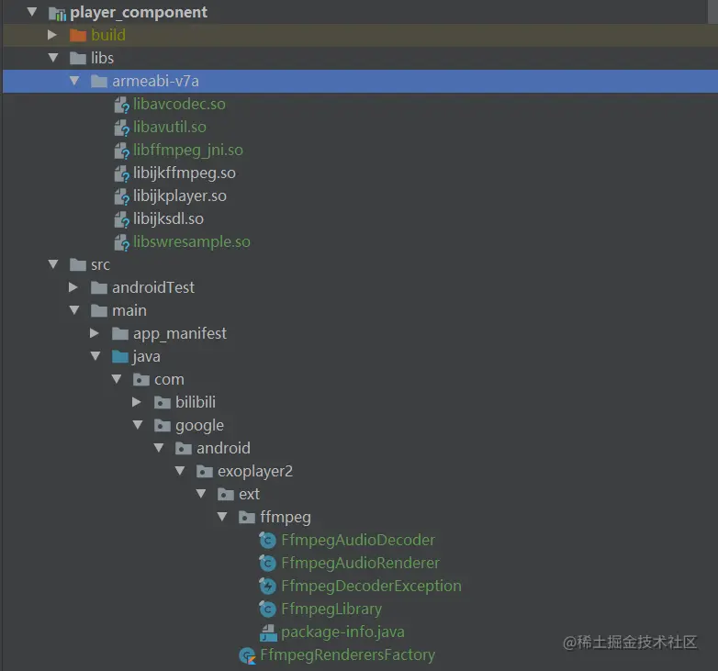The width and height of the screenshot is (718, 671).
Task: Collapse the google package arrow
Action: pyautogui.click(x=138, y=425)
